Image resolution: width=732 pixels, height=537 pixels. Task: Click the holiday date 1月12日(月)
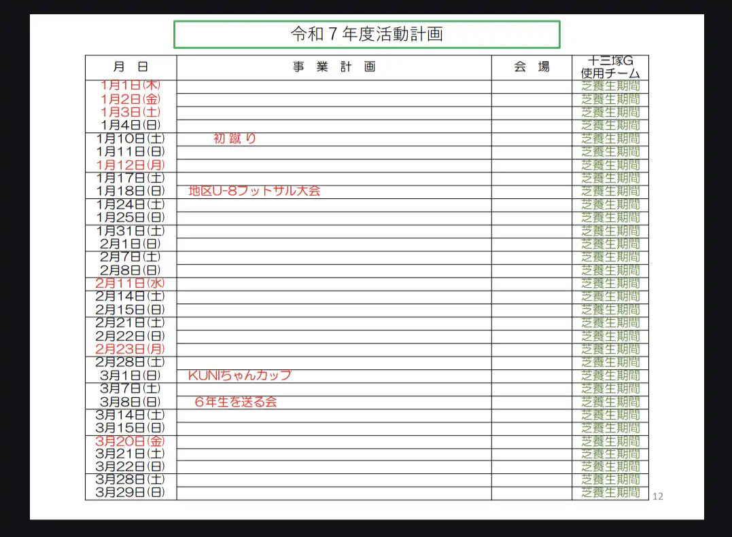tap(130, 165)
